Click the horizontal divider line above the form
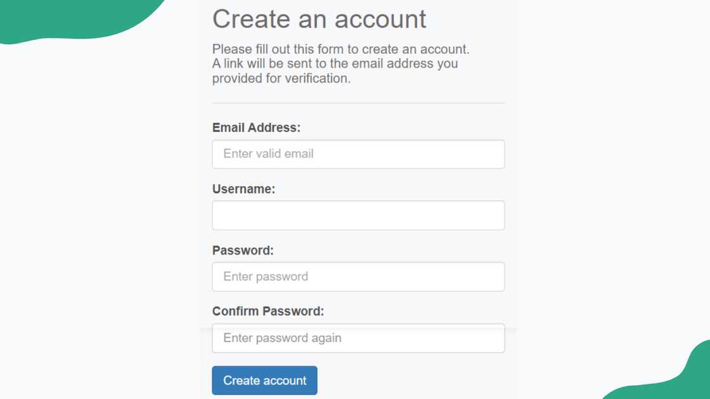This screenshot has width=710, height=399. [x=358, y=103]
